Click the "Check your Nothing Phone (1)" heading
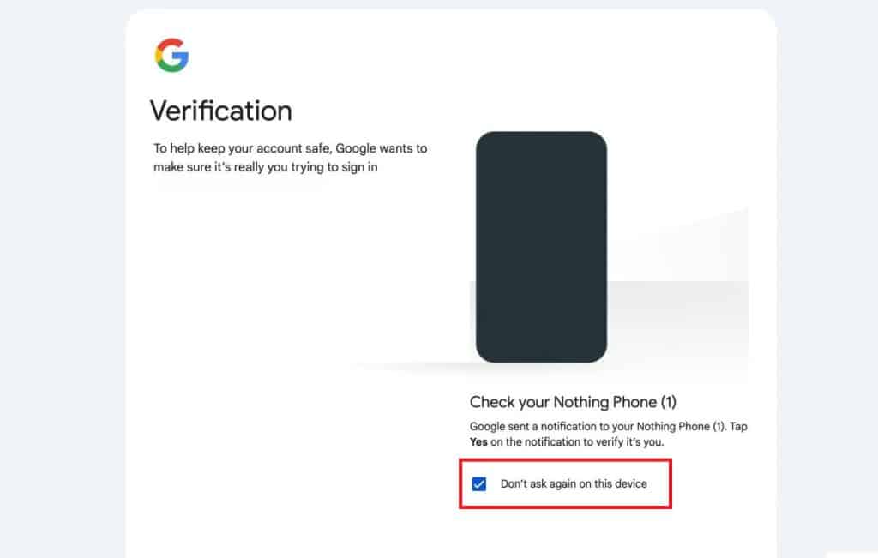 [x=574, y=402]
